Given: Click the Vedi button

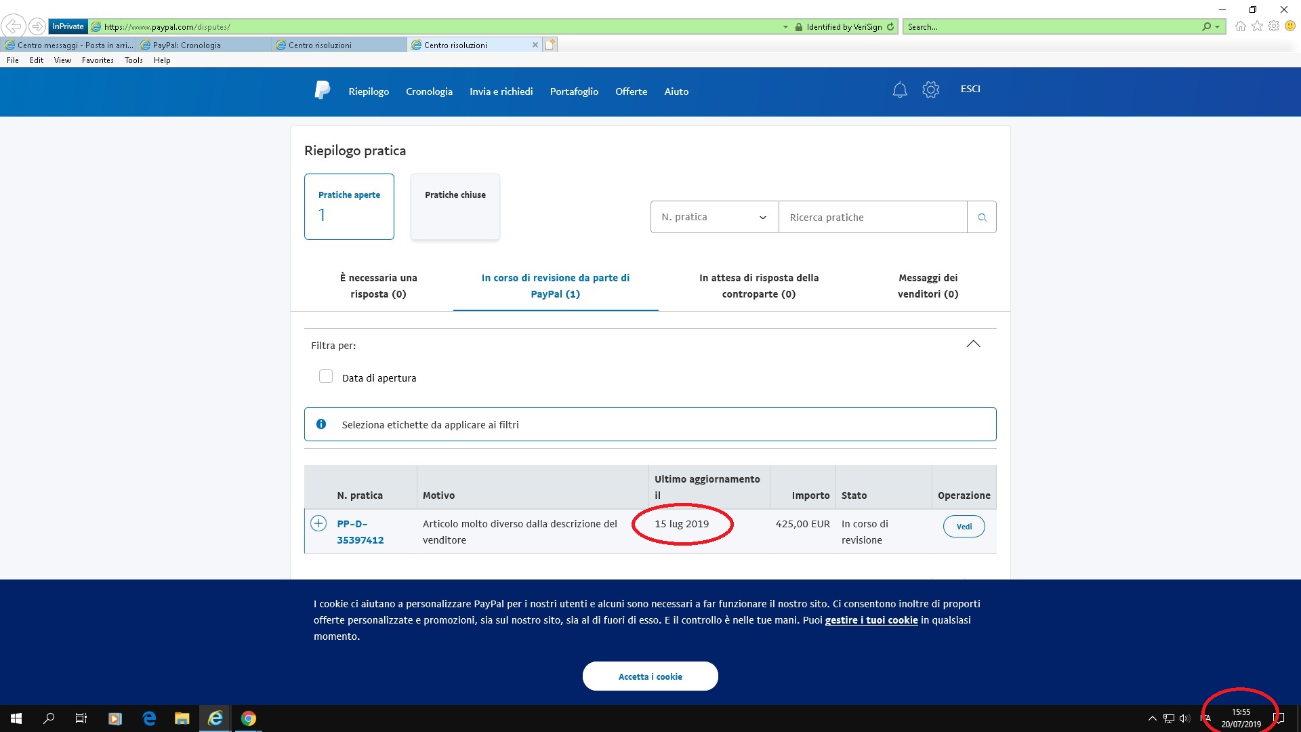Looking at the screenshot, I should [964, 527].
